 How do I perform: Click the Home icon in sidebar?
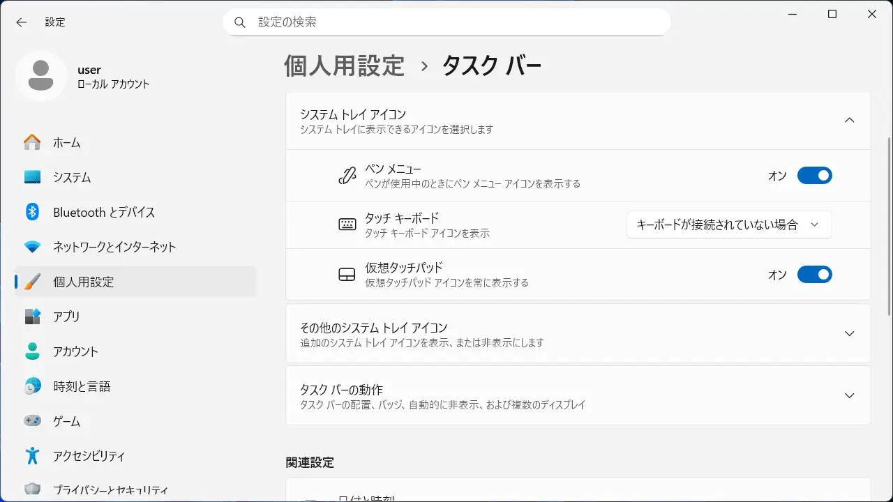point(32,142)
